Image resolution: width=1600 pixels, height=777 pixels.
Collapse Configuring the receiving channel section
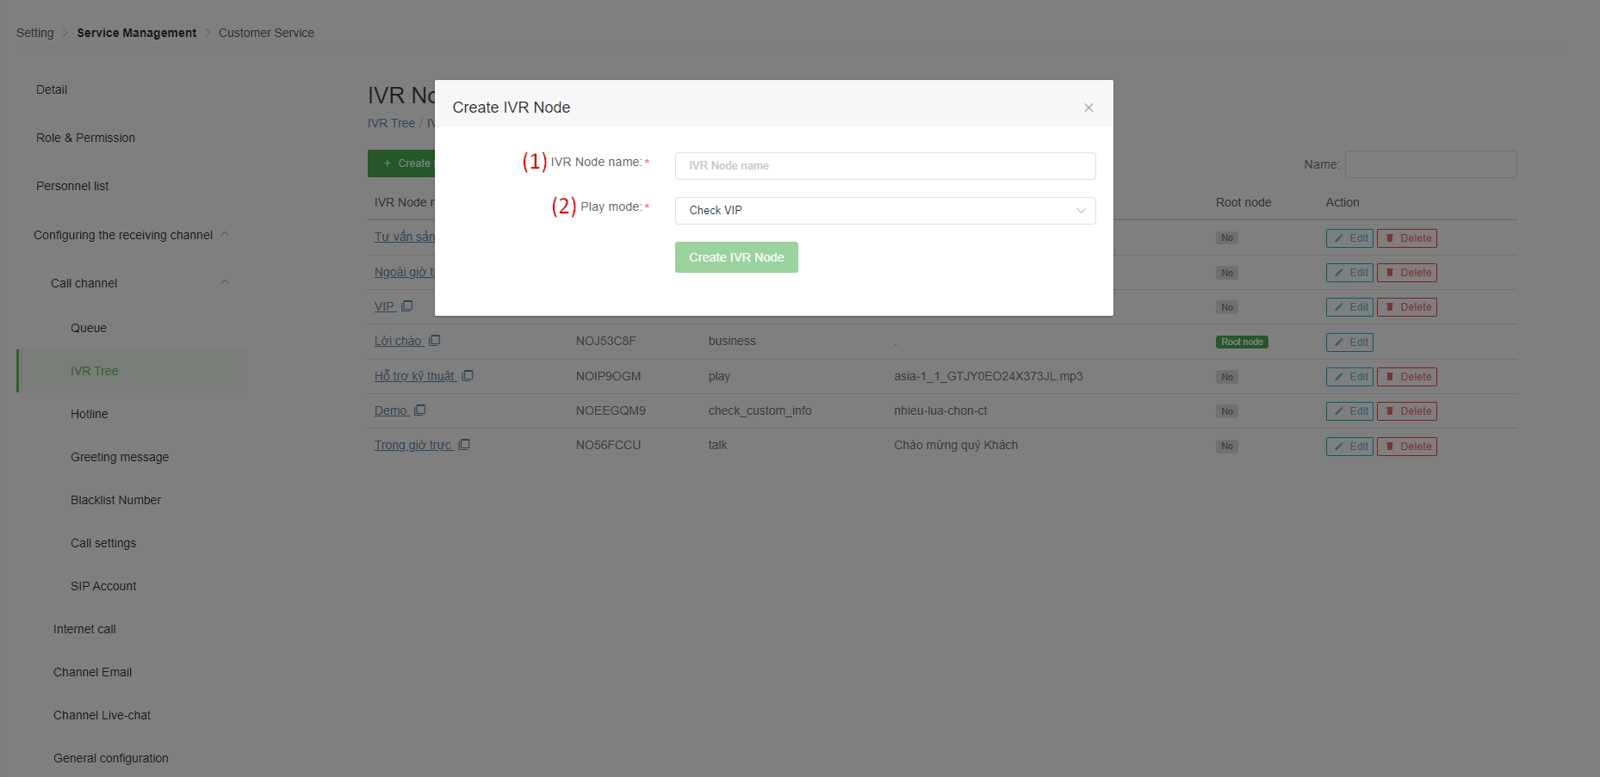pyautogui.click(x=225, y=234)
